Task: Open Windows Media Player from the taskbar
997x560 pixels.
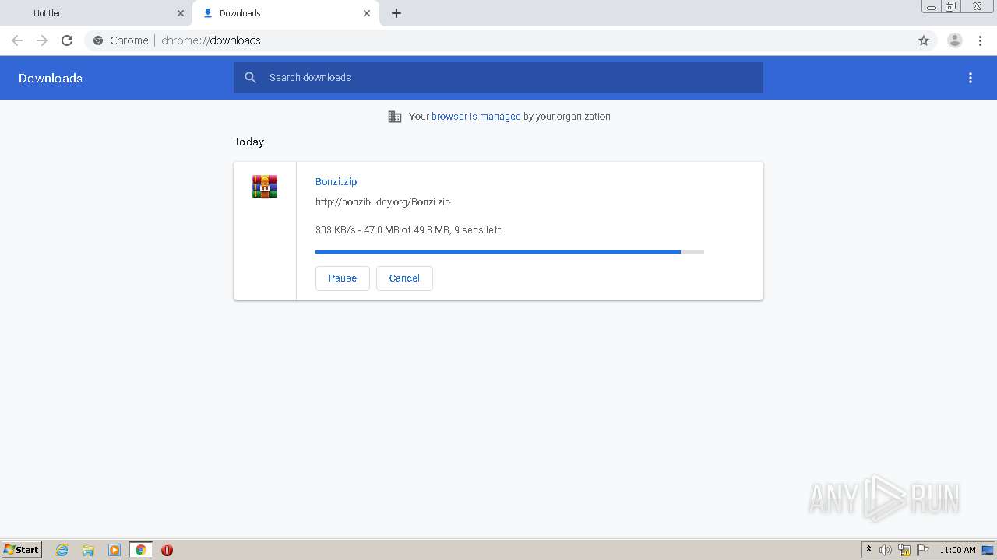Action: [114, 550]
